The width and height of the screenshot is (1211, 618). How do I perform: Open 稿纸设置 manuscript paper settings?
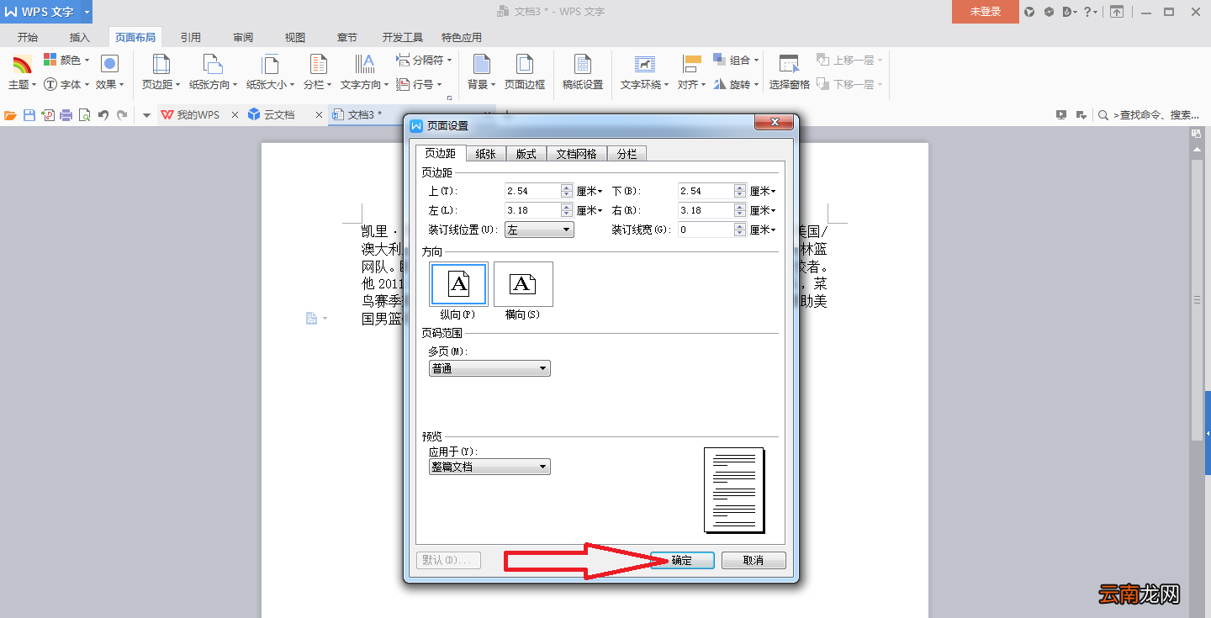[x=583, y=71]
